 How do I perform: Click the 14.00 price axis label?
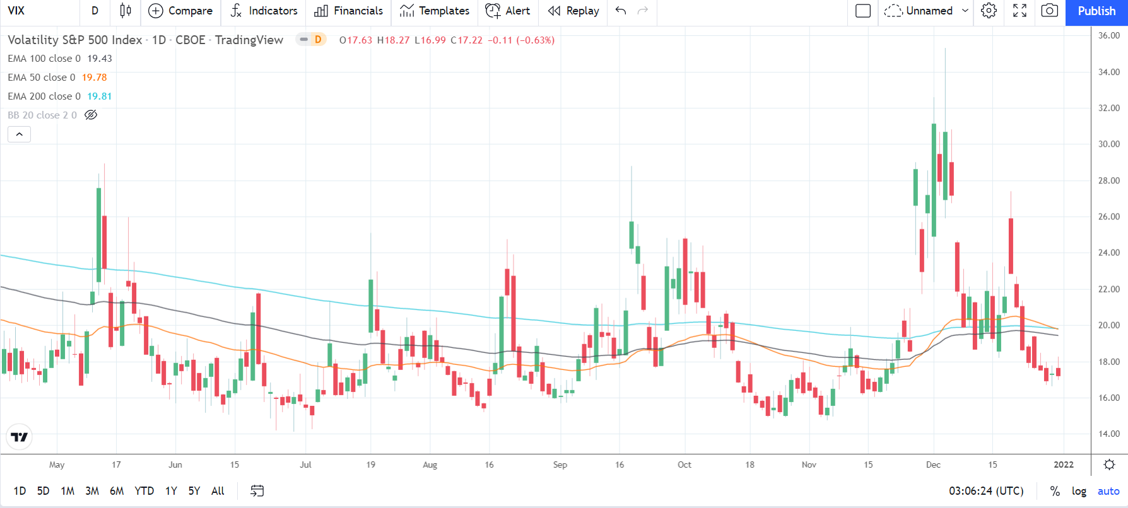click(x=1109, y=434)
